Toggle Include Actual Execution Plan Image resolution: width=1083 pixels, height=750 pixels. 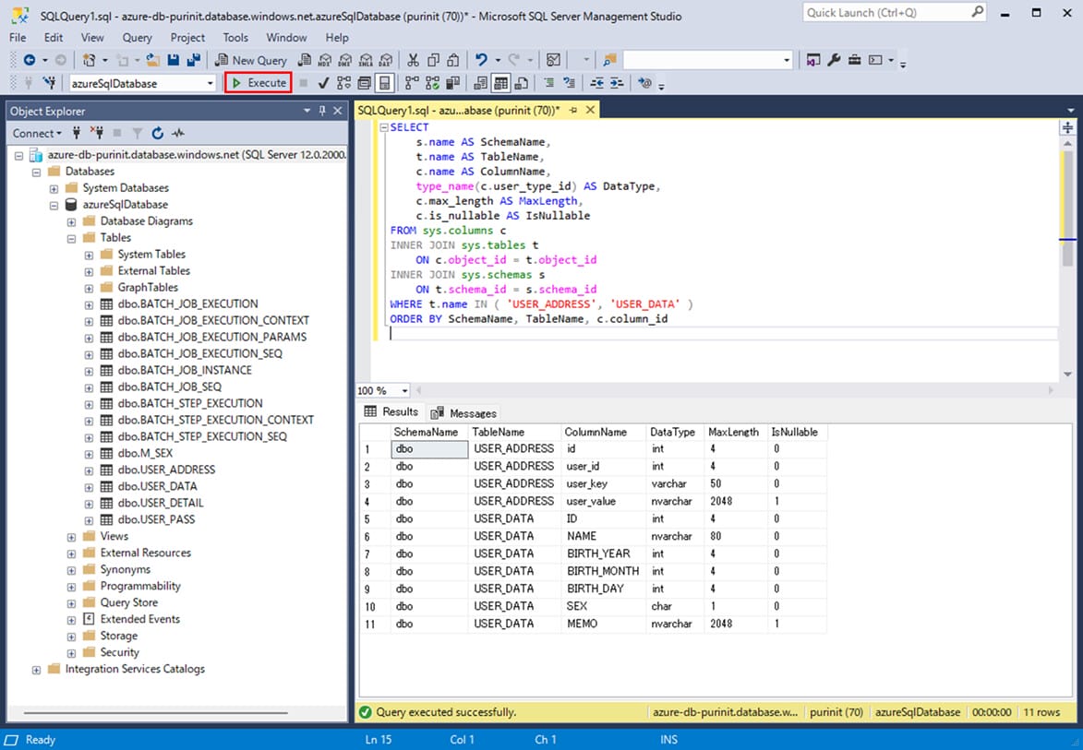point(411,83)
